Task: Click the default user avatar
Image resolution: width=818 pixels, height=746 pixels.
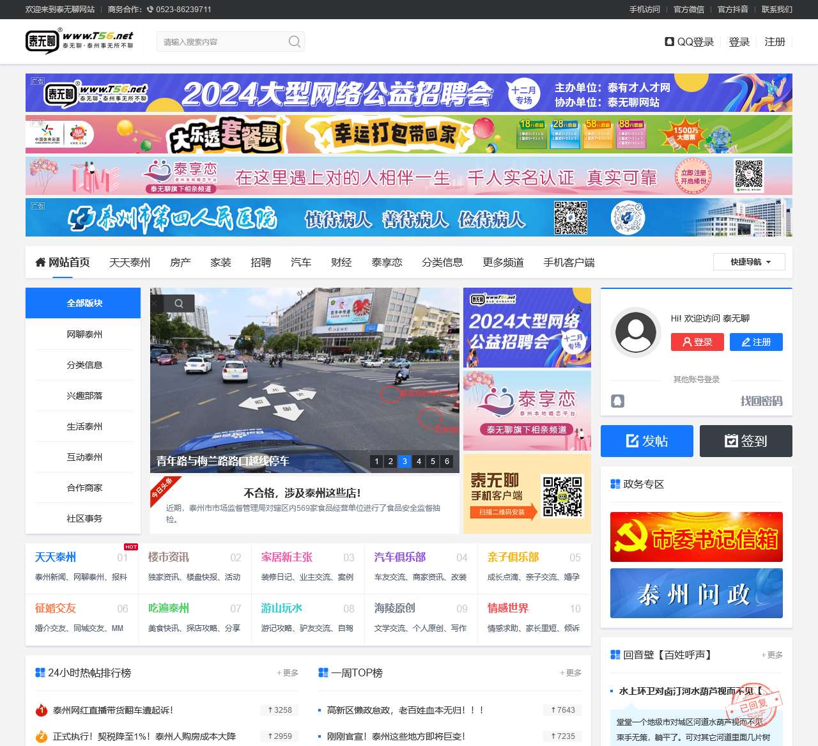Action: click(635, 332)
